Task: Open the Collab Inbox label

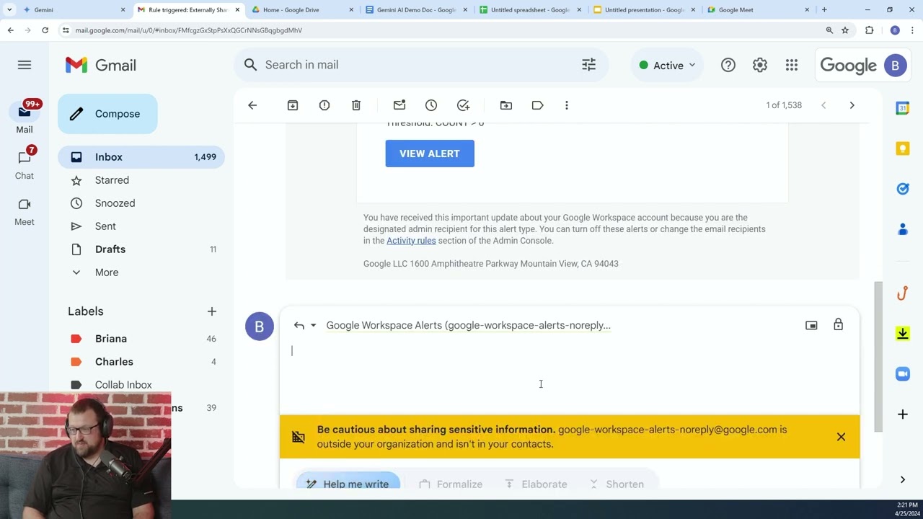Action: point(141,385)
